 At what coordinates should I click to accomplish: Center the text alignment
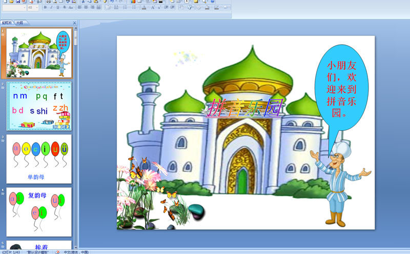pyautogui.click(x=86, y=7)
